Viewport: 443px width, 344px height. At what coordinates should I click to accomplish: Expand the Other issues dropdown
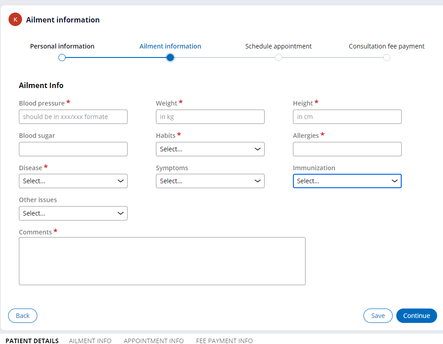click(x=73, y=213)
